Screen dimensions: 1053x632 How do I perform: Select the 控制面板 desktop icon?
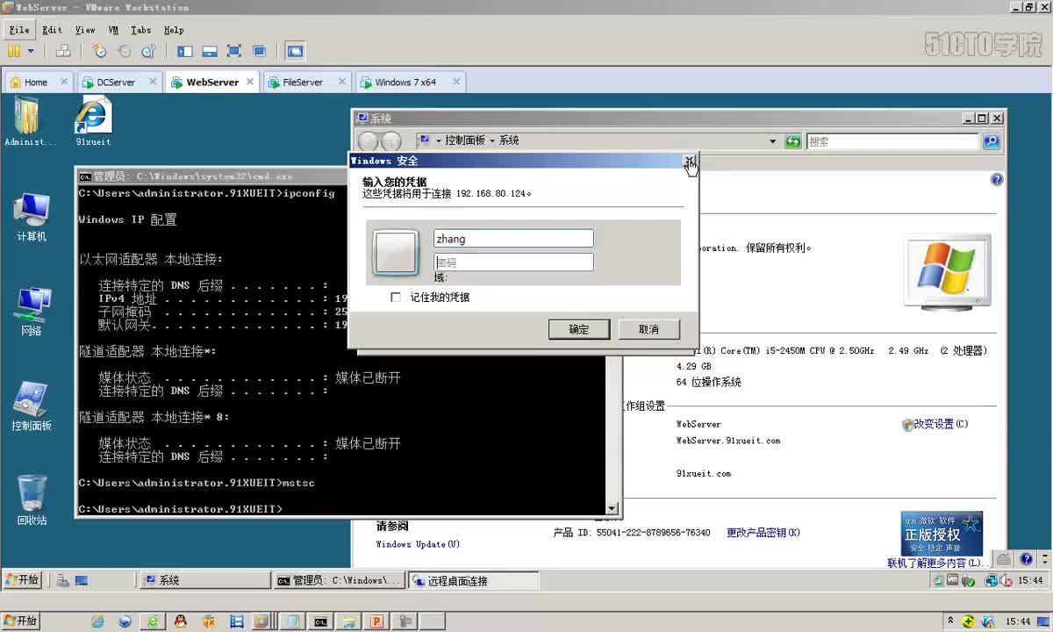click(32, 406)
